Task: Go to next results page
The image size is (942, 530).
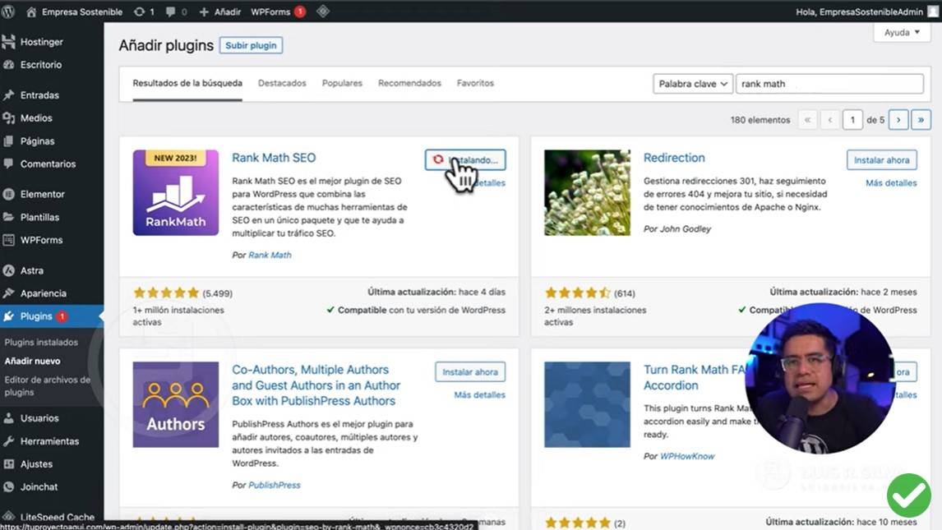Action: coord(898,120)
